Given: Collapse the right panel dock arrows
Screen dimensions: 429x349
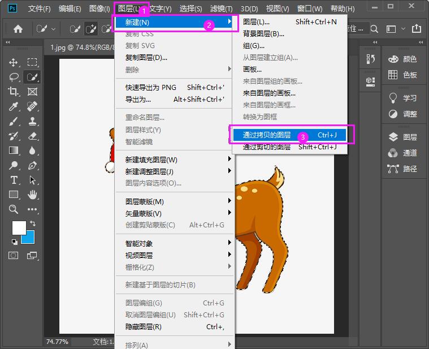Looking at the screenshot, I should coord(421,42).
